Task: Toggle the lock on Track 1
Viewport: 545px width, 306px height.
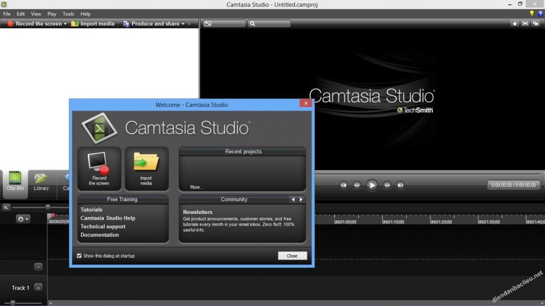Action: (x=38, y=287)
